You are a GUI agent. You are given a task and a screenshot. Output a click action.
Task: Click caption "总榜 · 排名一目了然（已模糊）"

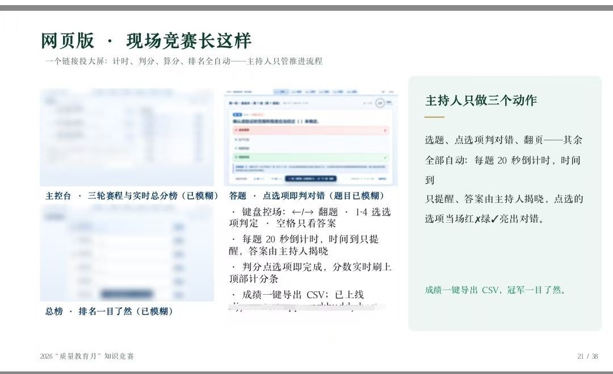click(x=109, y=311)
